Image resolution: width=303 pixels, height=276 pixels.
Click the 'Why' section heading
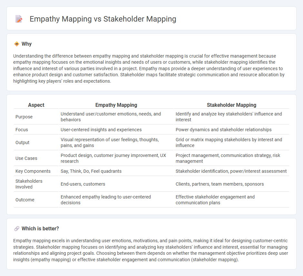pos(26,44)
